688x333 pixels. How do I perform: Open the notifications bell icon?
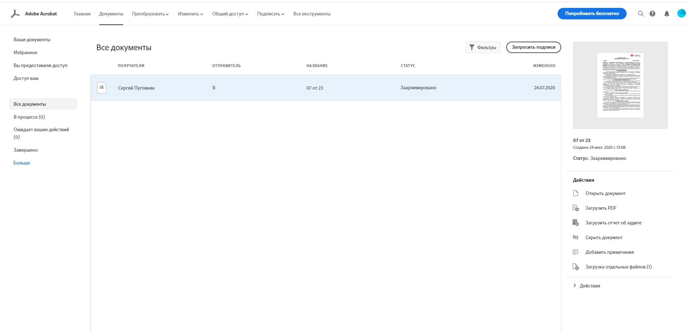666,14
